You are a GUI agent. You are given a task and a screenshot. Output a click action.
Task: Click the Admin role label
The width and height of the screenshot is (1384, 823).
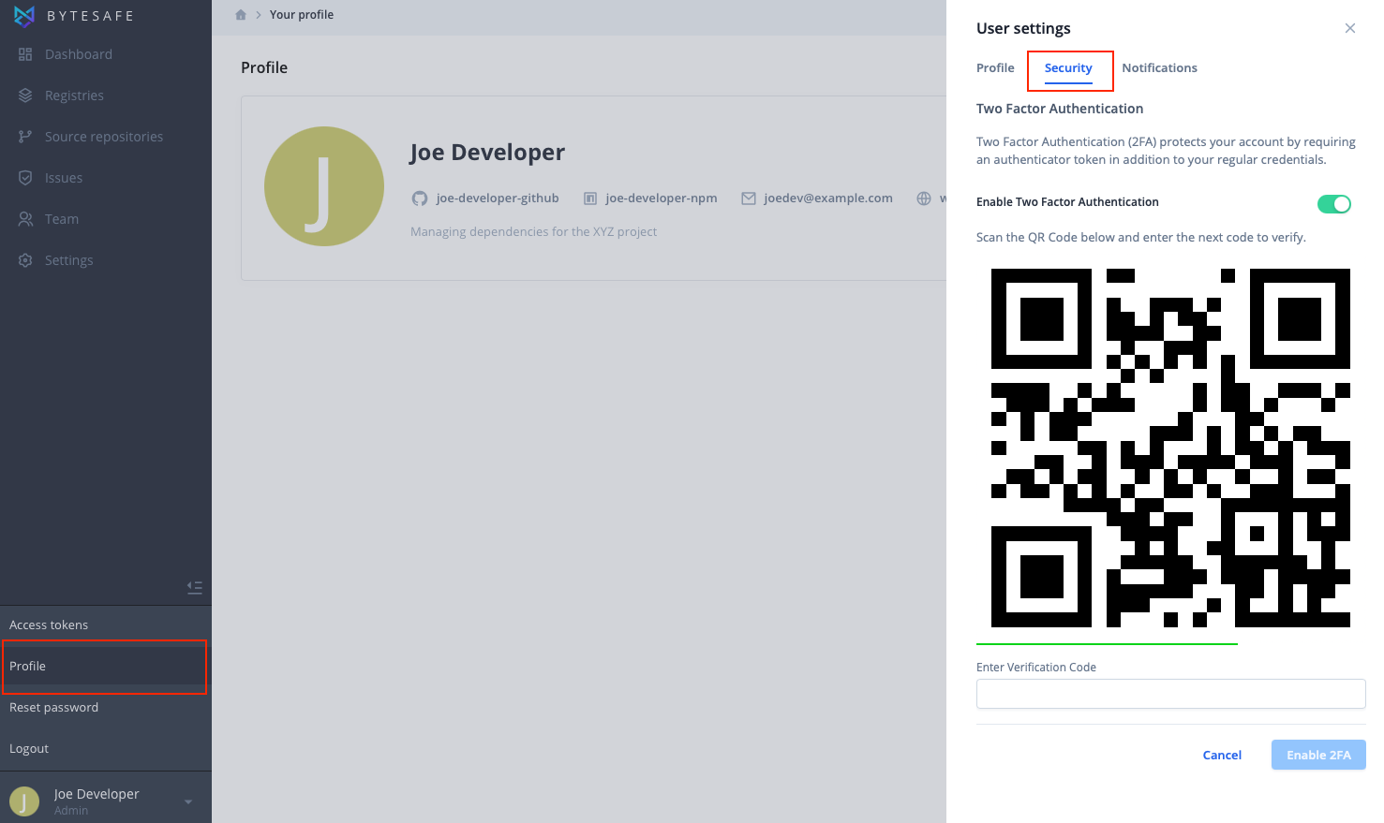(71, 811)
